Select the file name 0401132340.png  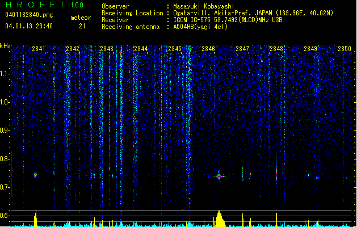29,15
